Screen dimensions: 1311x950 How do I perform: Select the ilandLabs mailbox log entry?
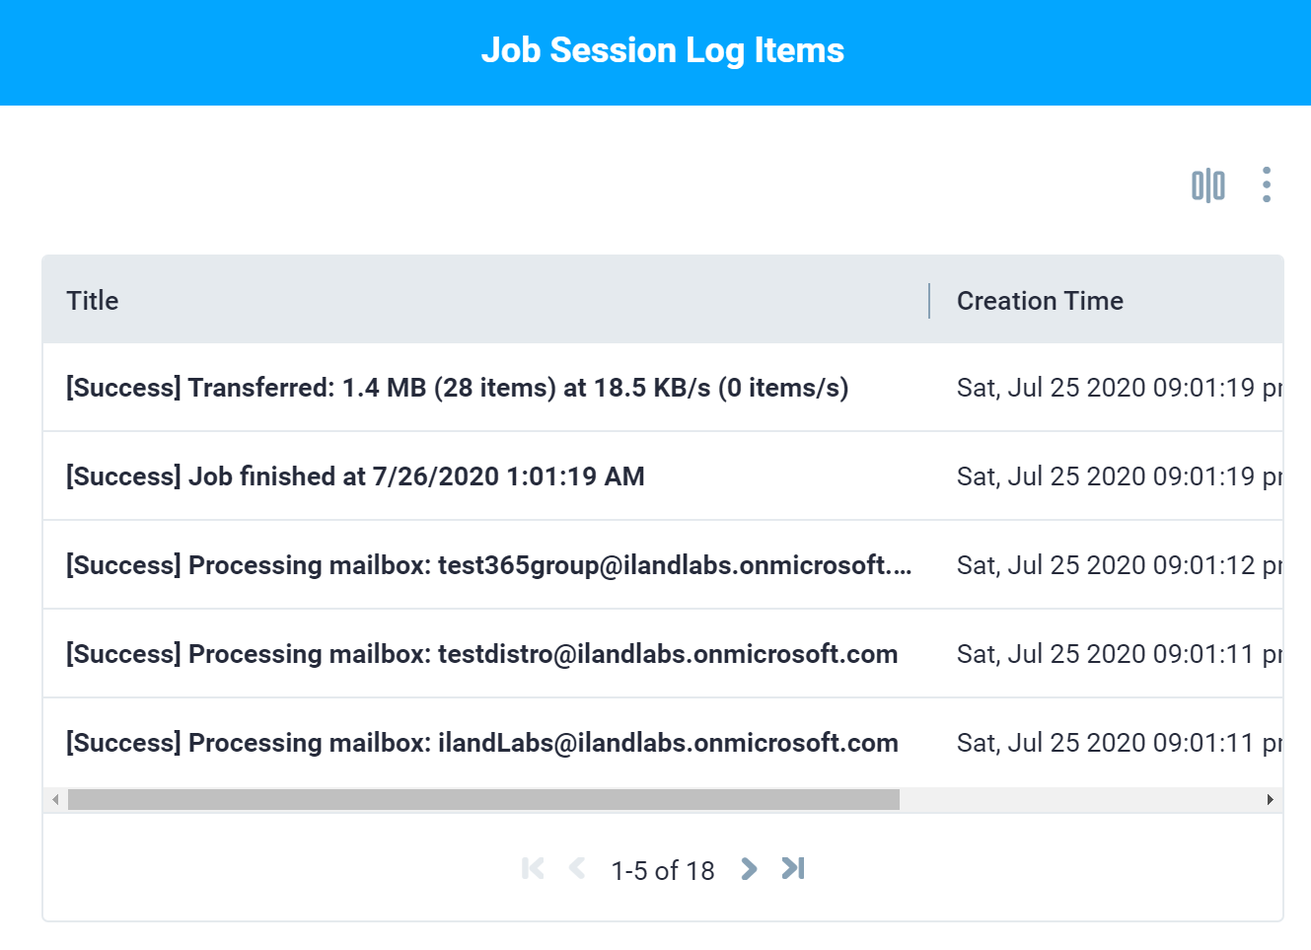click(481, 743)
